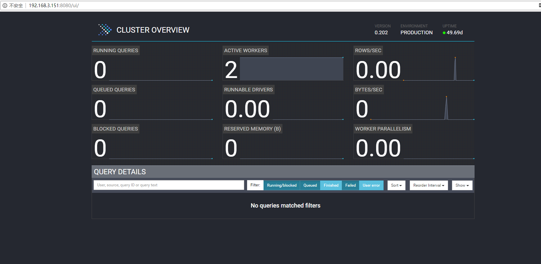Enable the Finished query filter
The width and height of the screenshot is (541, 264).
331,185
